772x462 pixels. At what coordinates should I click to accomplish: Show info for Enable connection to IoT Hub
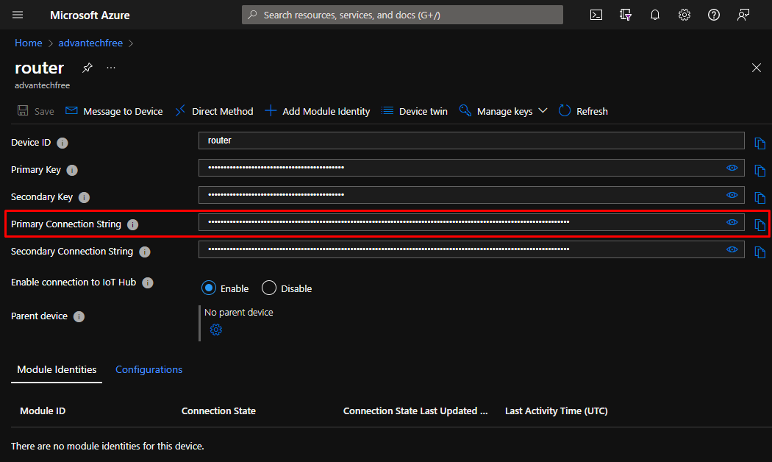click(148, 282)
